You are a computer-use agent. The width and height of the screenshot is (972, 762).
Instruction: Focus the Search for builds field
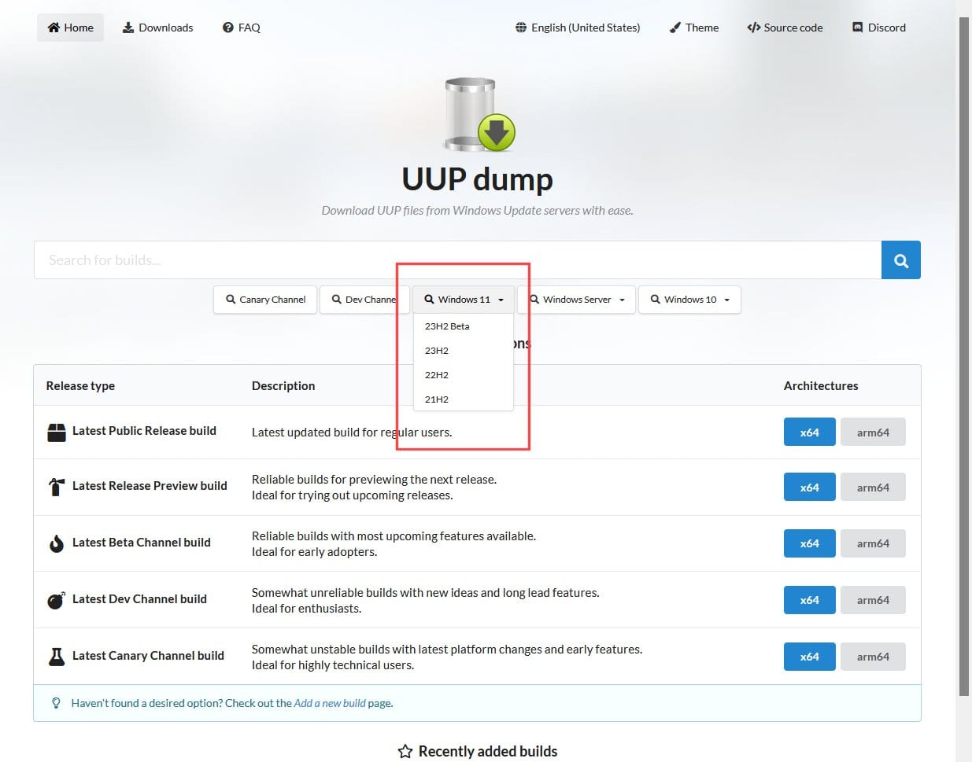(x=457, y=260)
